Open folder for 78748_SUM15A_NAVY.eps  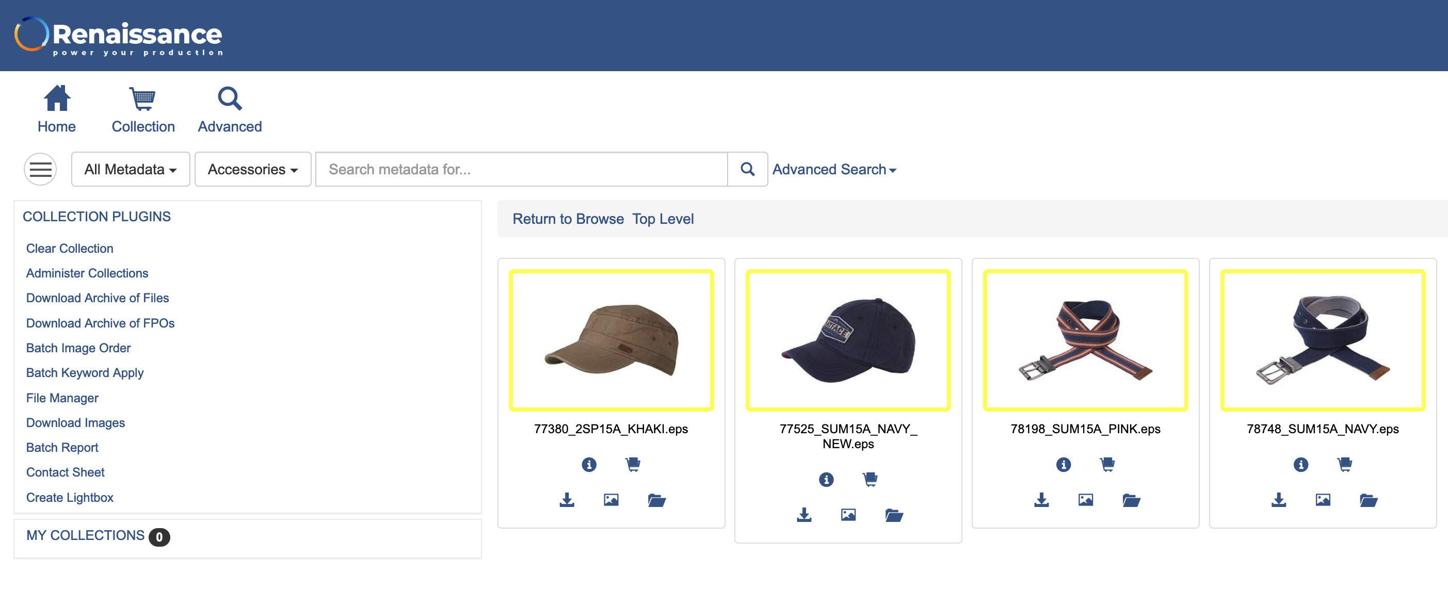1368,500
